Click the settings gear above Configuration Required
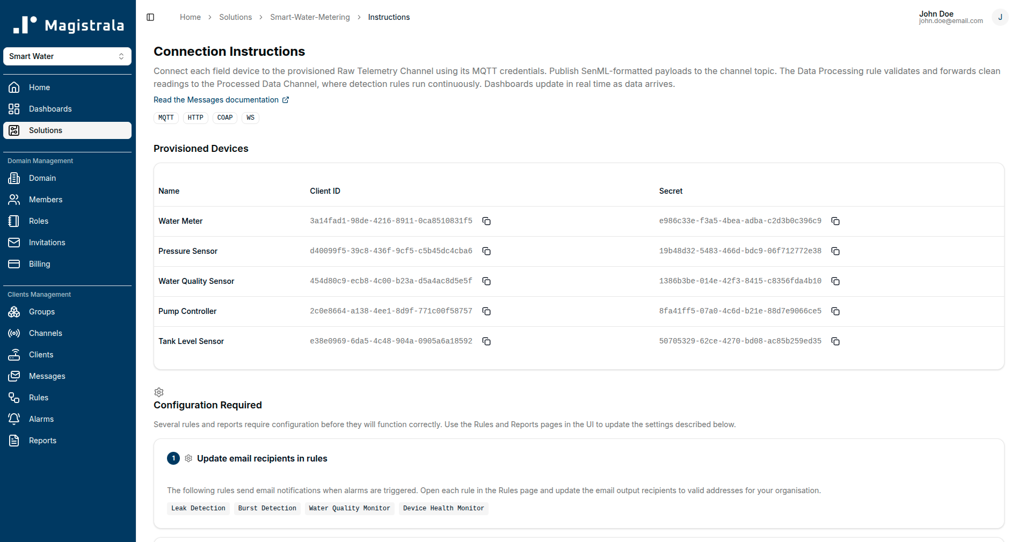This screenshot has width=1018, height=542. [x=159, y=392]
